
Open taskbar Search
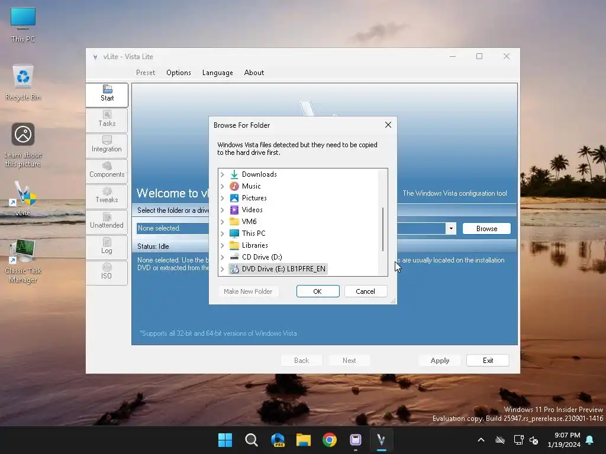point(251,440)
